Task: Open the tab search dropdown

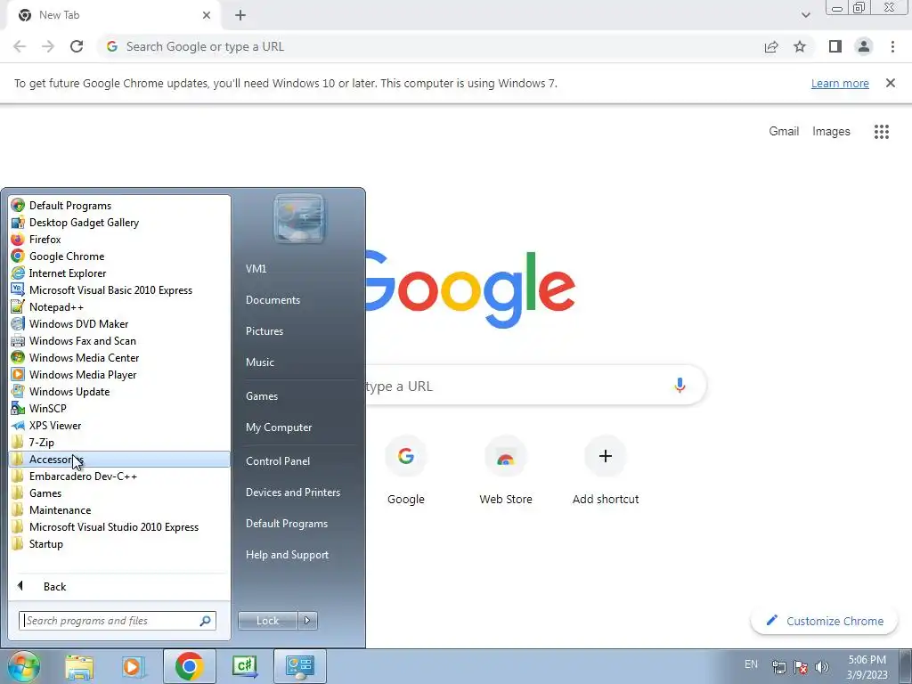Action: pos(805,15)
